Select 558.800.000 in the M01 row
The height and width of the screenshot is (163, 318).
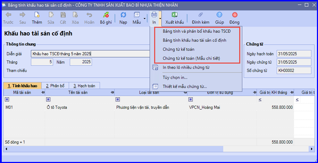click(x=275, y=107)
